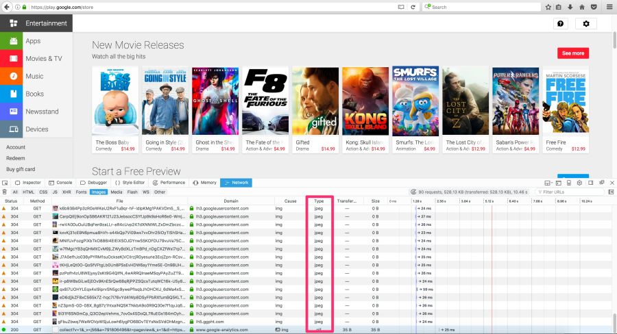Open the downloads arrow icon
The height and width of the screenshot is (334, 617).
pyautogui.click(x=570, y=7)
